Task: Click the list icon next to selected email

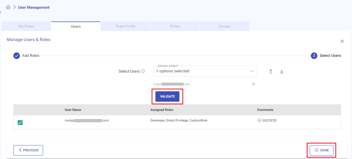Action: (x=254, y=84)
